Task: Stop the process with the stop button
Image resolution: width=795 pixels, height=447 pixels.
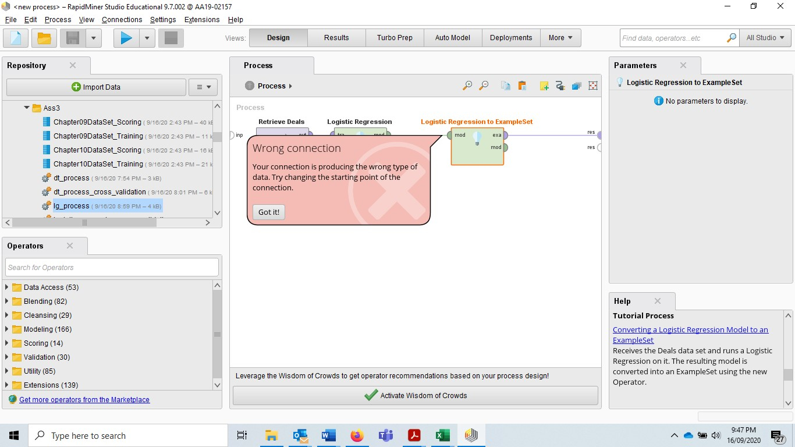Action: (x=171, y=38)
